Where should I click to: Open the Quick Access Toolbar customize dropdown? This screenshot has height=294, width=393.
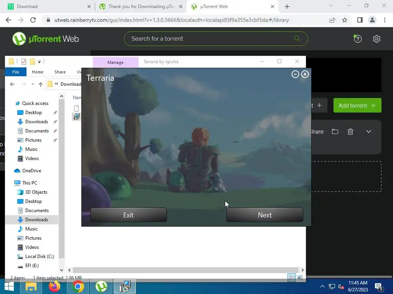pyautogui.click(x=40, y=62)
